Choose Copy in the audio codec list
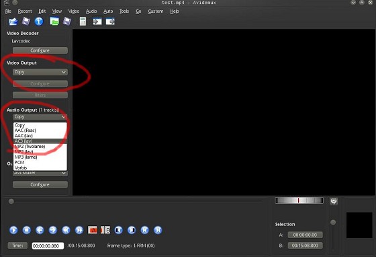Image resolution: width=376 pixels, height=257 pixels. click(x=40, y=125)
